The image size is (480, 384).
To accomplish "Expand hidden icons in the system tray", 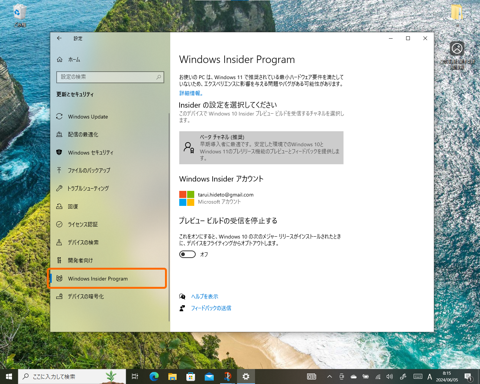I will (329, 376).
